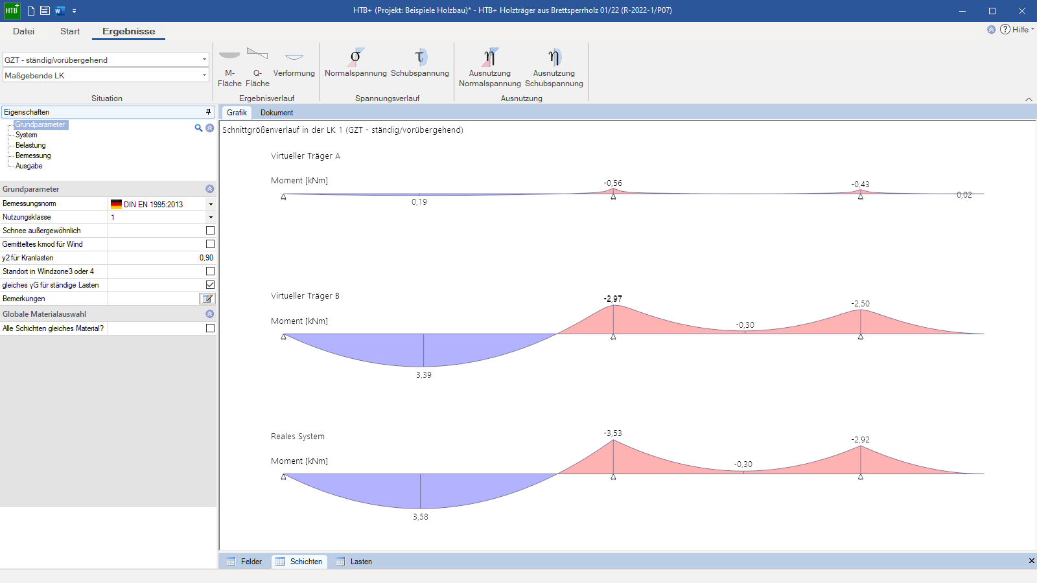Viewport: 1037px width, 583px height.
Task: Open the Datei menu
Action: 23,31
